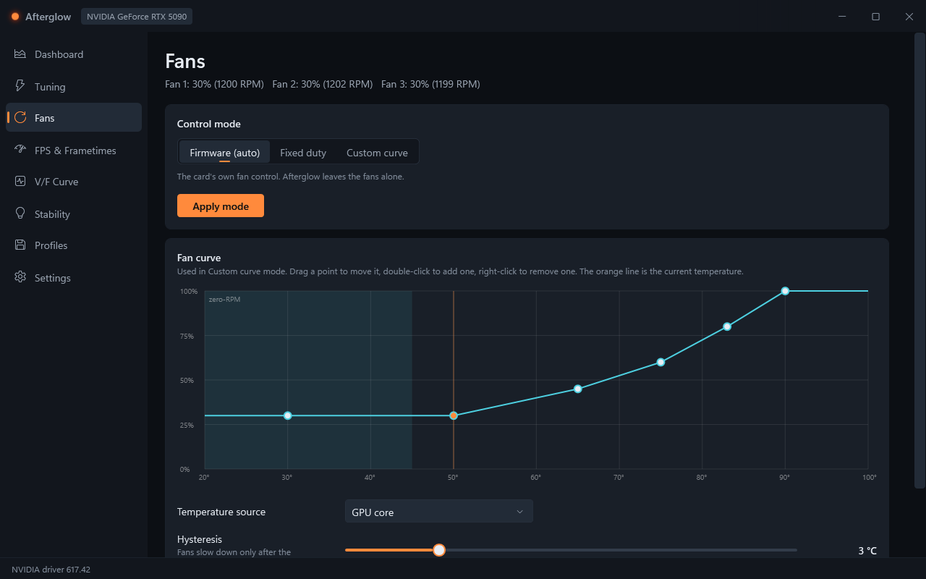Viewport: 926px width, 579px height.
Task: Open the Settings gear icon
Action: (x=20, y=277)
